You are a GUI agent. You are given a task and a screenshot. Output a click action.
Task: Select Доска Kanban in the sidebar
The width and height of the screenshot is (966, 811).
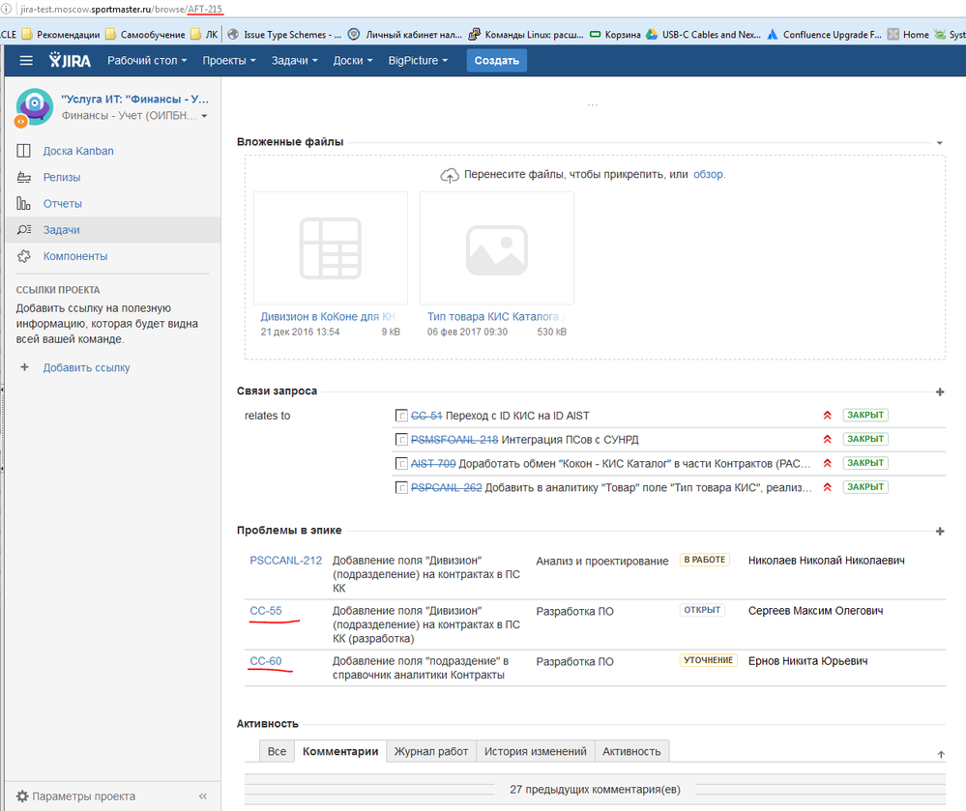click(78, 151)
